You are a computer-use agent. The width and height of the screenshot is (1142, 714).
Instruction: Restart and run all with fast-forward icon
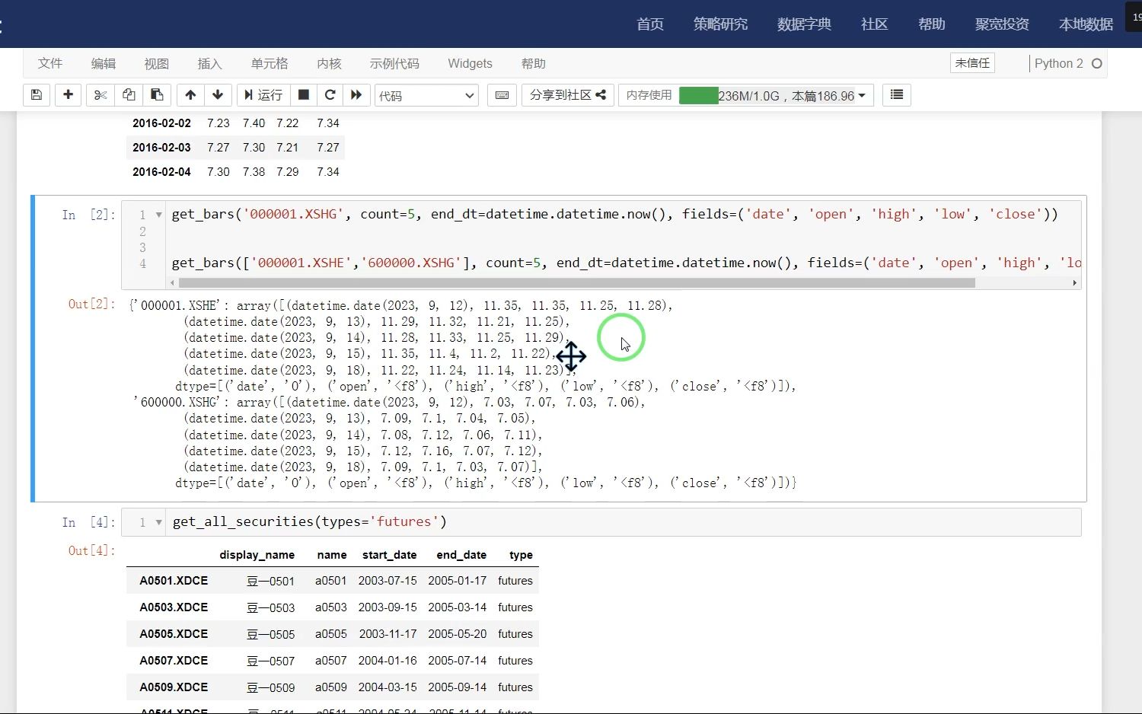(356, 95)
